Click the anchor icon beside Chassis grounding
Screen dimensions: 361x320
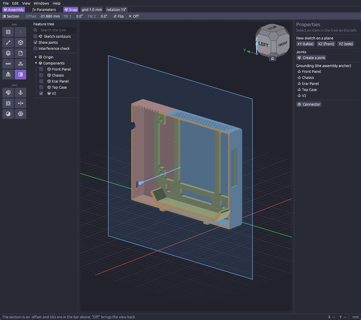tap(299, 77)
